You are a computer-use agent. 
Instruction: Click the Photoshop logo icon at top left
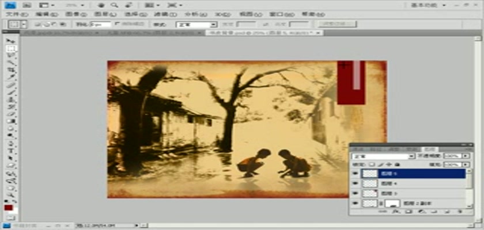(10, 5)
